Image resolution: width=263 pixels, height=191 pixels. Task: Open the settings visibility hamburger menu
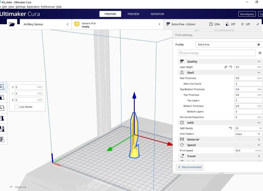(260, 53)
